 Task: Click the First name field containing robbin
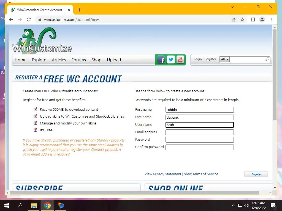click(200, 110)
